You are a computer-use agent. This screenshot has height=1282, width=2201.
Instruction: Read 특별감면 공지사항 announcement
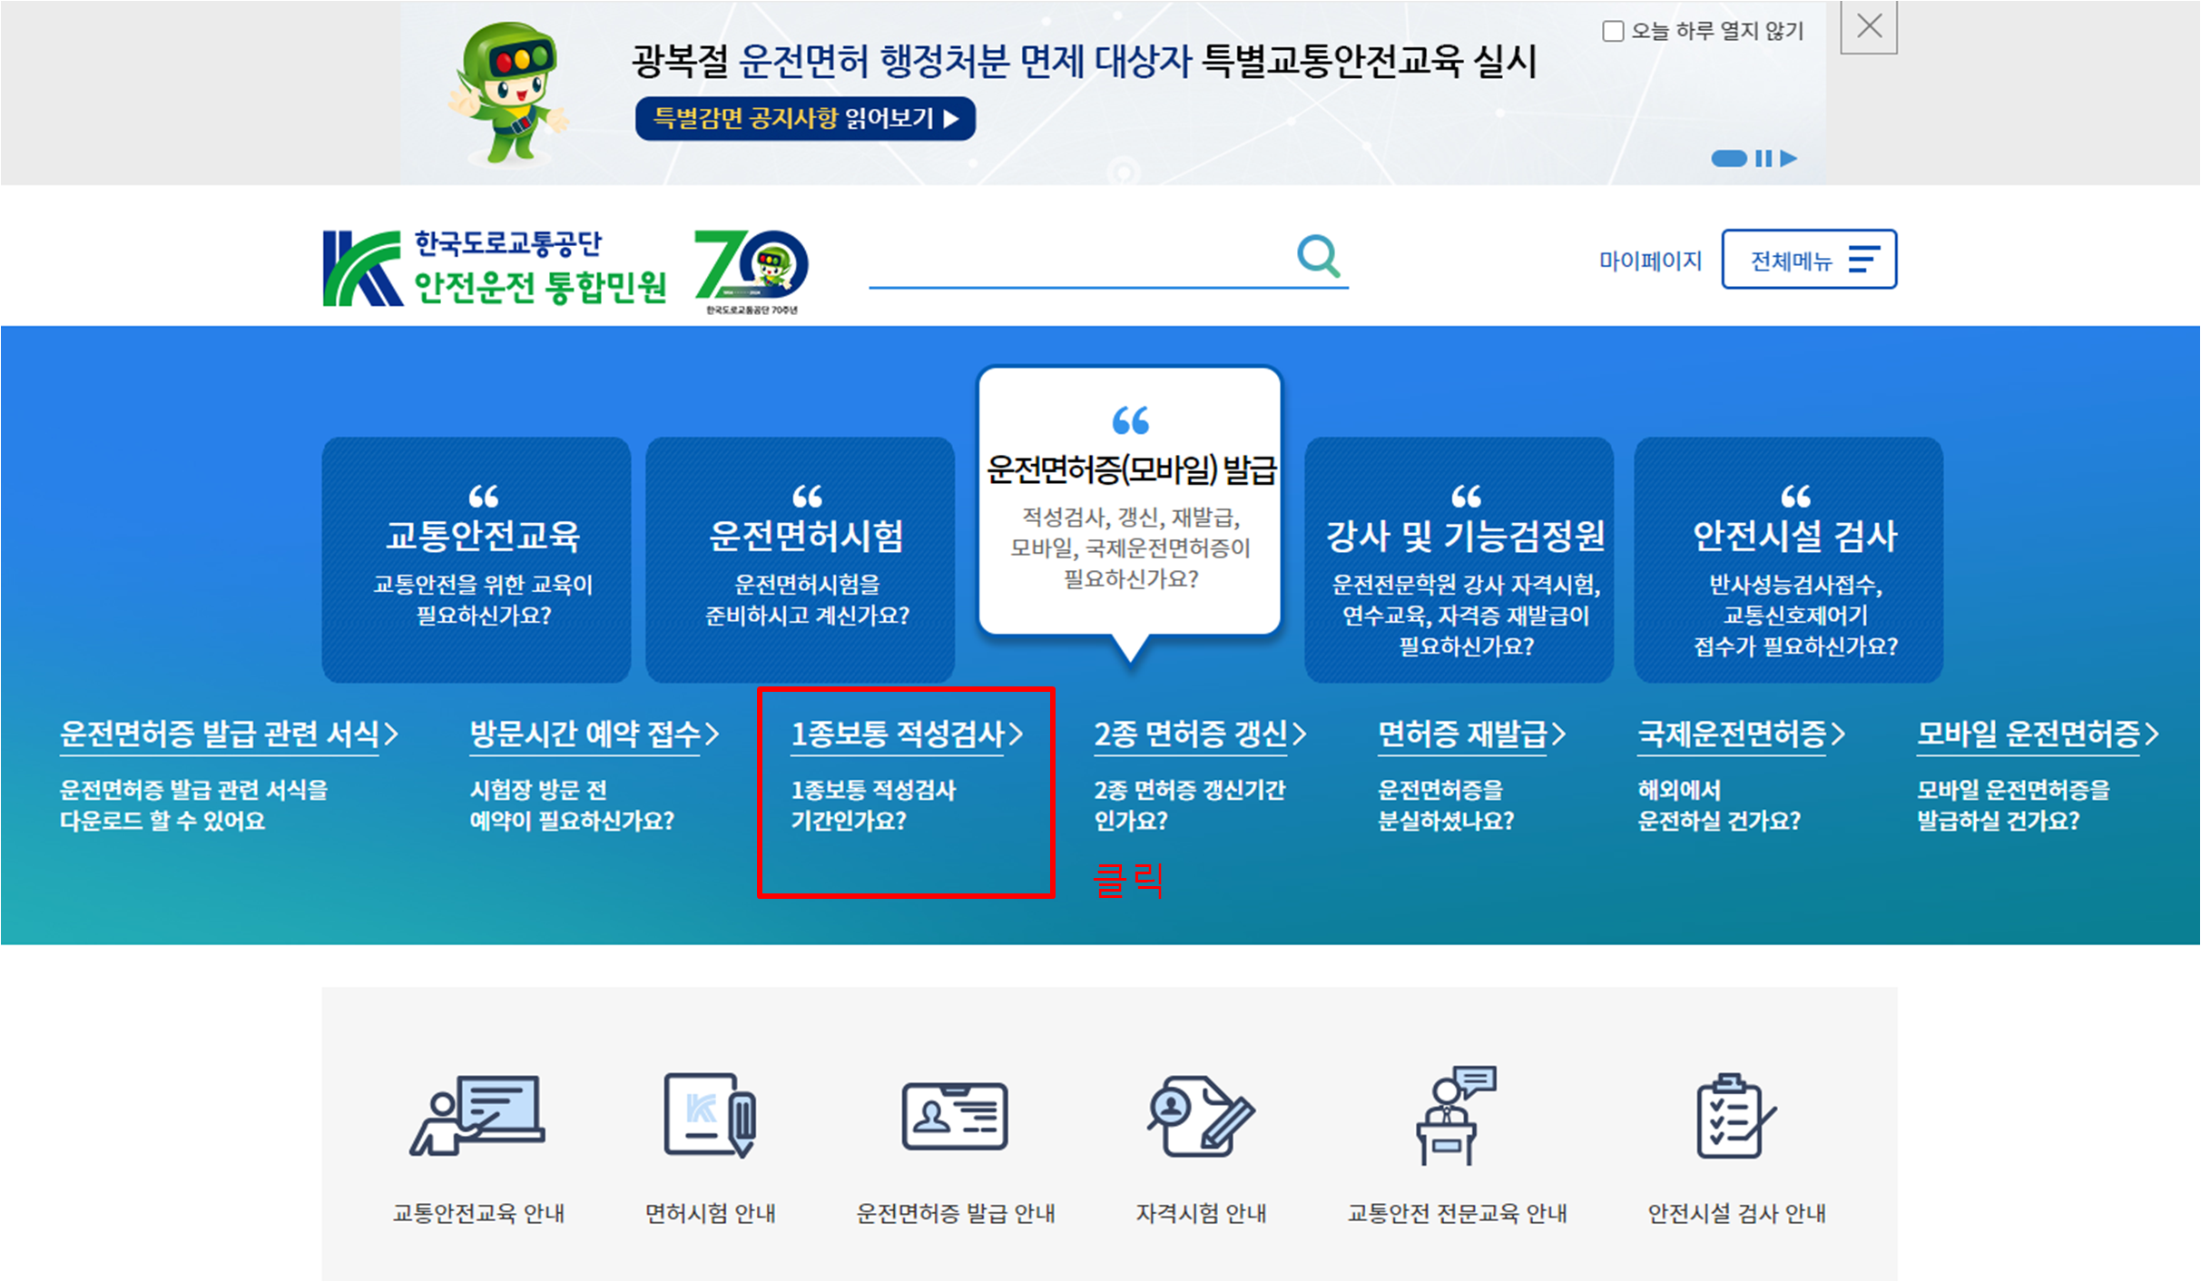coord(806,119)
